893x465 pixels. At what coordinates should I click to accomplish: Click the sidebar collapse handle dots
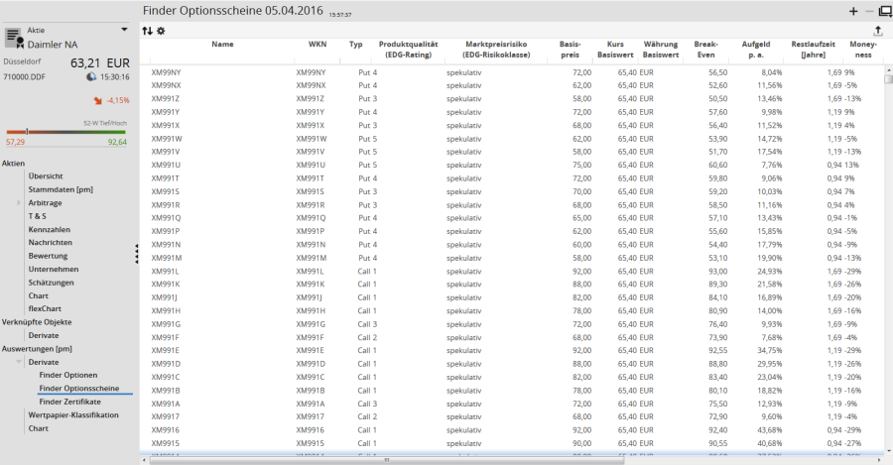point(137,255)
